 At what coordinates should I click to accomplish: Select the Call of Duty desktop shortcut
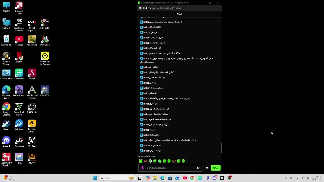pyautogui.click(x=32, y=25)
